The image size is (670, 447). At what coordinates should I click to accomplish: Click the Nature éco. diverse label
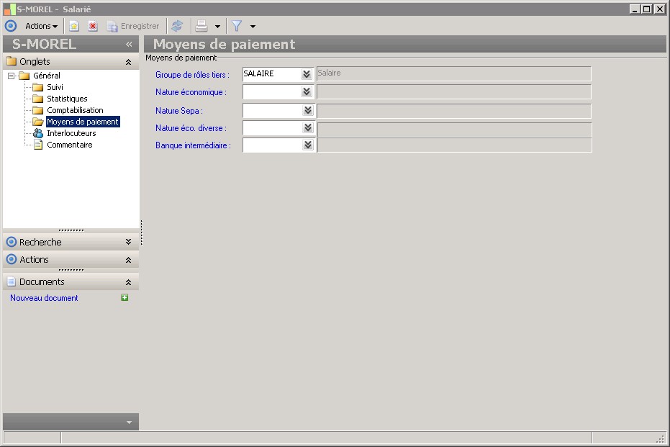(x=191, y=128)
